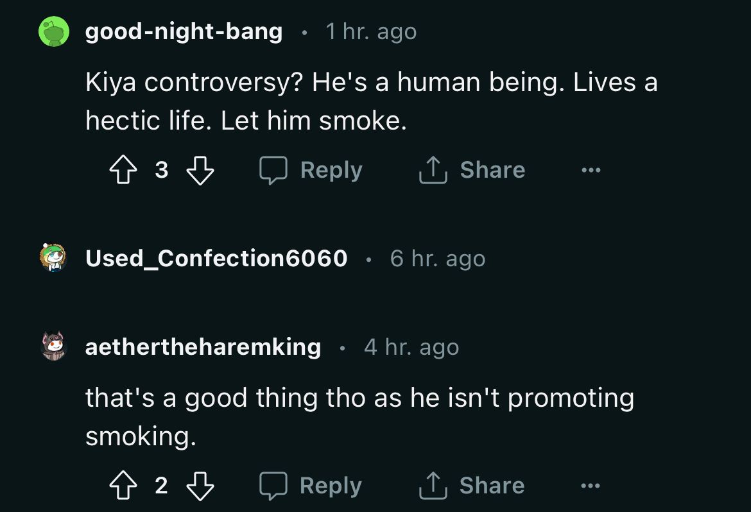The image size is (751, 512).
Task: Click the '6 hr. ago' timestamp
Action: point(438,259)
